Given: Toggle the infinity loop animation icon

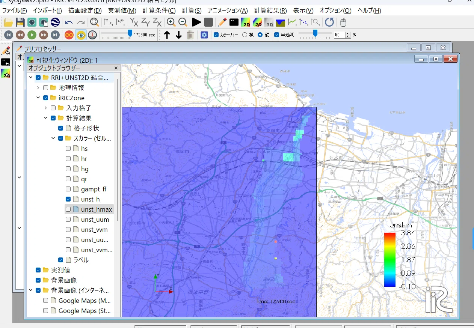Looking at the screenshot, I should click(x=69, y=35).
